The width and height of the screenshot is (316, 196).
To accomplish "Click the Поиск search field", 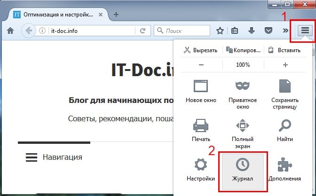I will [x=183, y=31].
